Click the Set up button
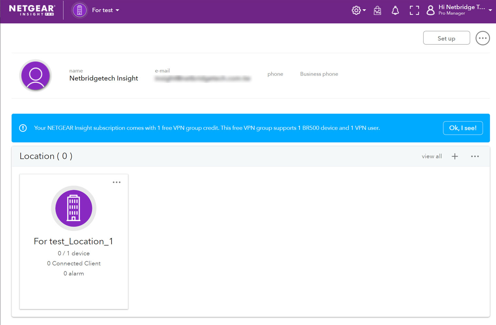Viewport: 496px width, 325px height. pyautogui.click(x=446, y=38)
